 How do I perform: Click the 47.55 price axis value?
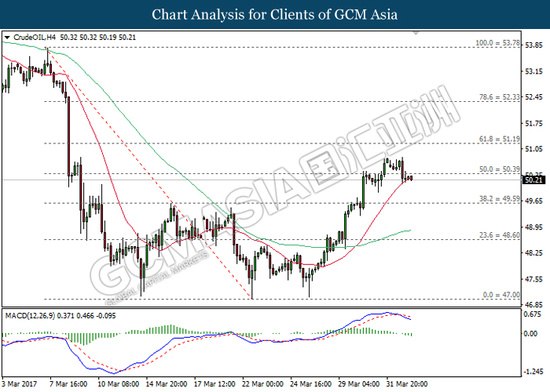coord(533,279)
